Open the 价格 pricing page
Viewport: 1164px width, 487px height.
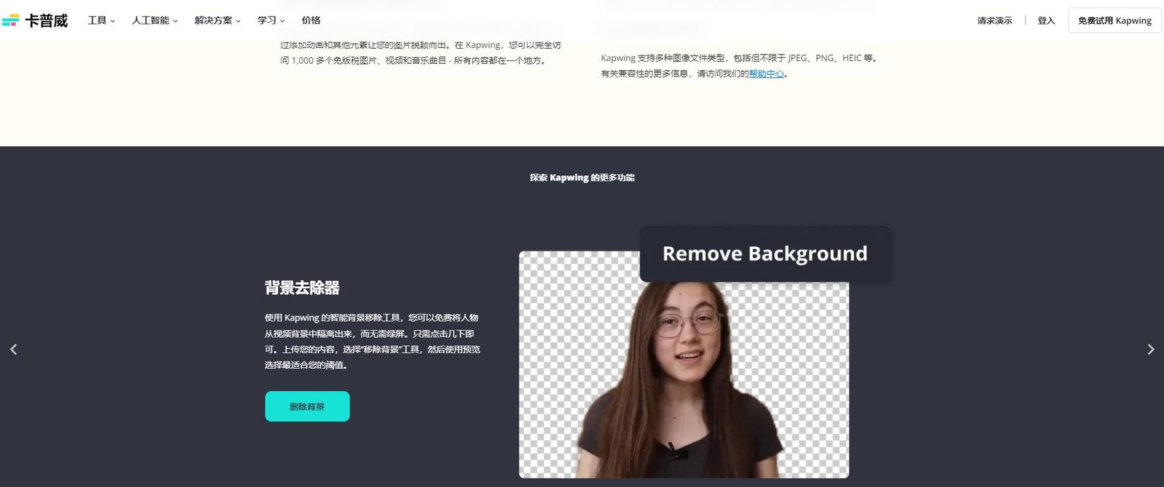[311, 20]
